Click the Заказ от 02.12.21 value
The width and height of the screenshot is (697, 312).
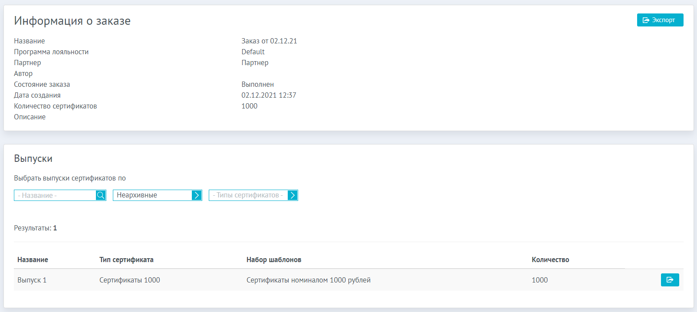269,41
